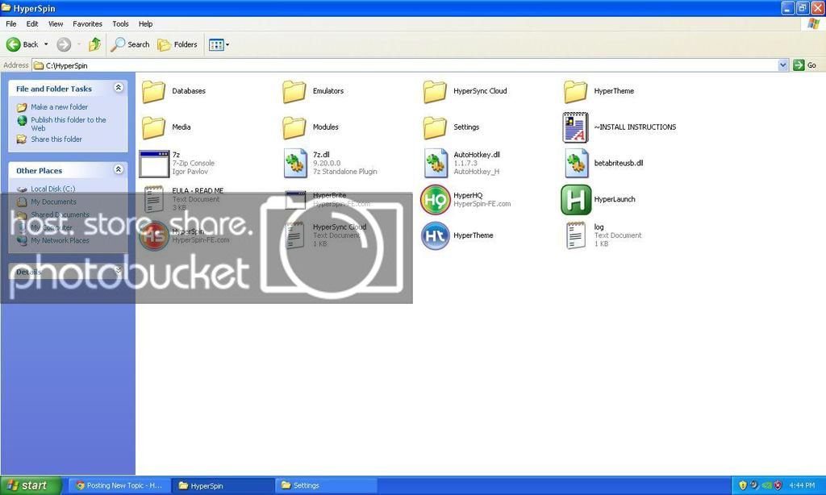Viewport: 826px width, 495px height.
Task: Select the AutoHotkey.dll file icon
Action: tap(436, 164)
